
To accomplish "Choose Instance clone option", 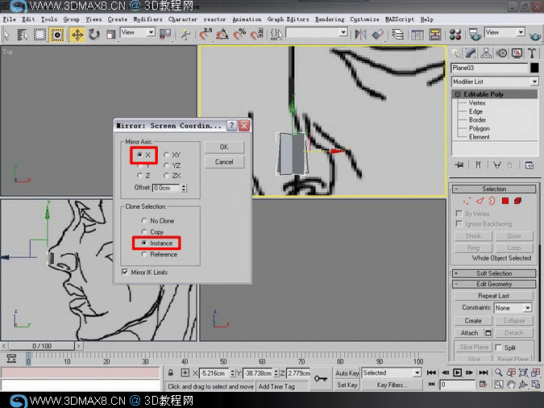I will (x=144, y=243).
